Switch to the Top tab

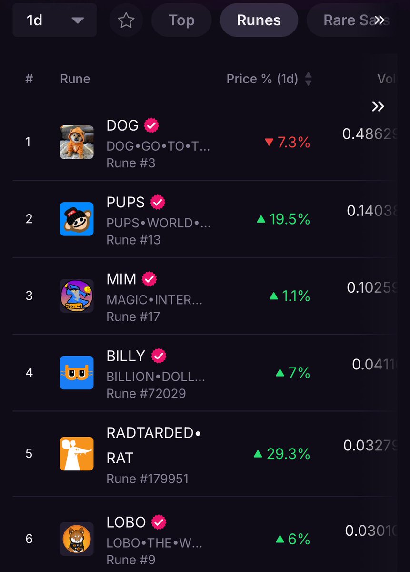click(181, 20)
